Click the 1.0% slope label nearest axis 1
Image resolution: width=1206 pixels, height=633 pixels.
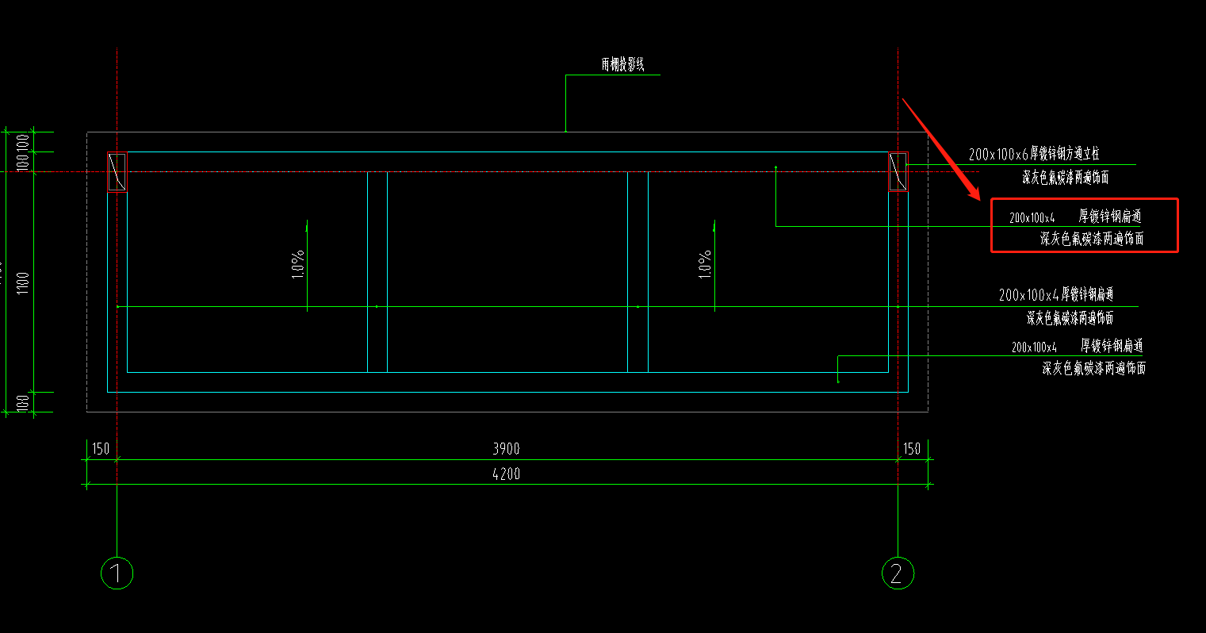[x=297, y=265]
